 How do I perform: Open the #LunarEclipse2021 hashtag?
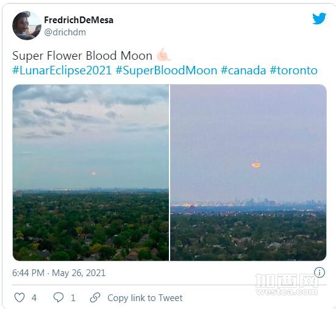(62, 71)
